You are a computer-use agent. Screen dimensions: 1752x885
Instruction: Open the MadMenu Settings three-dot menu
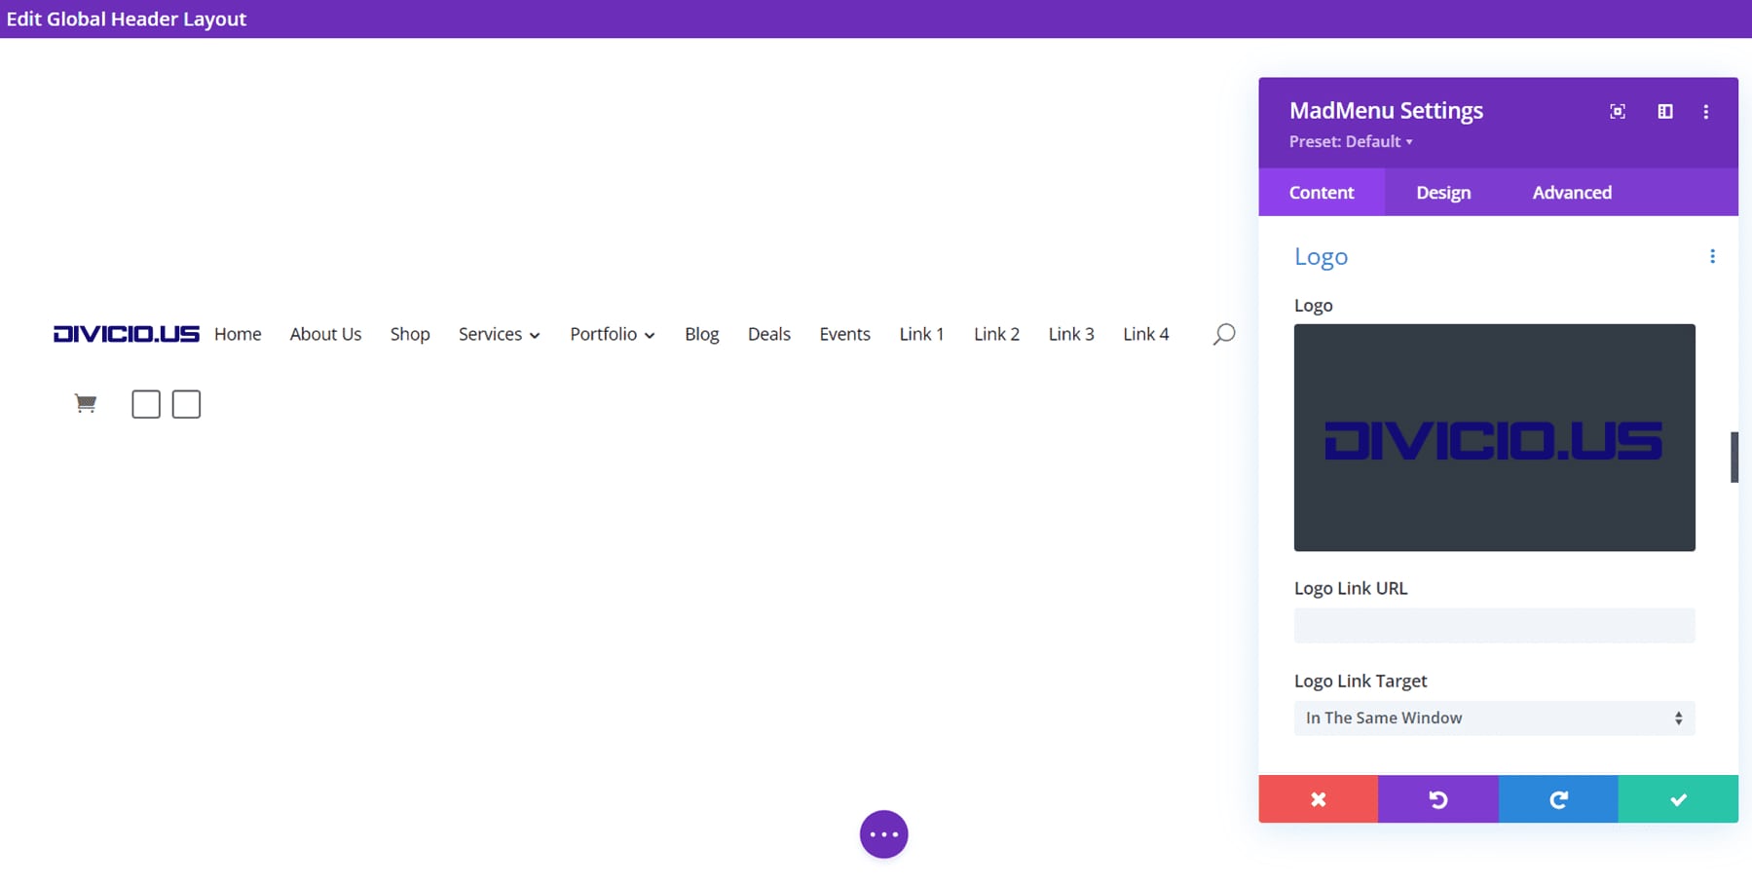click(1705, 112)
